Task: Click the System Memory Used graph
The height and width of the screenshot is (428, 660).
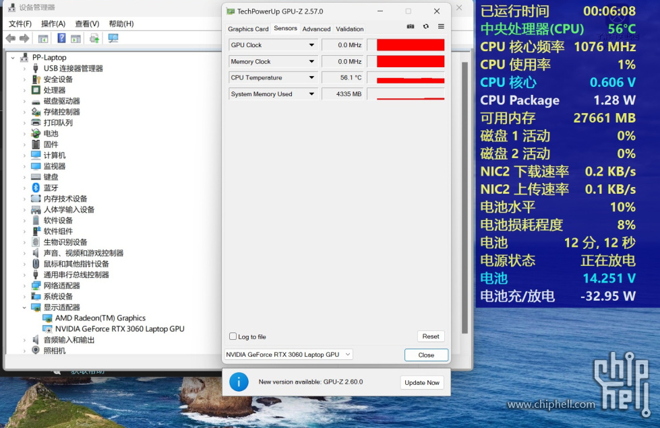Action: click(407, 94)
